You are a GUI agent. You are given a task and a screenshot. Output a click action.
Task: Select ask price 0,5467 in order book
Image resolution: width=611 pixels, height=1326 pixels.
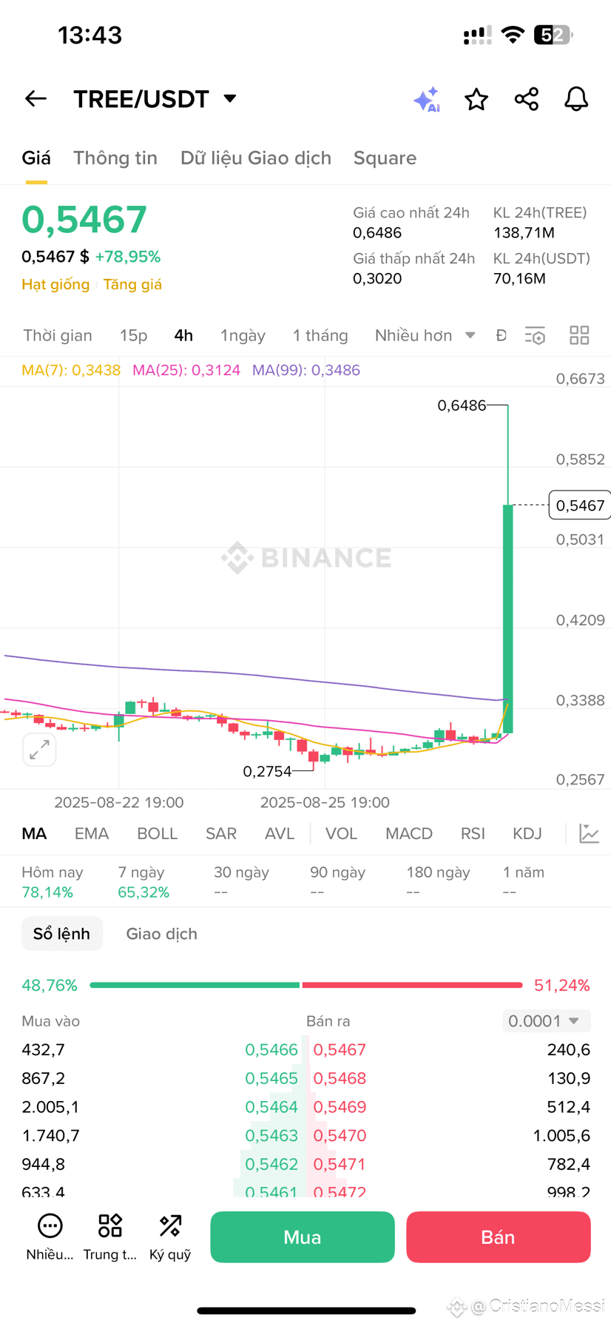point(340,1049)
